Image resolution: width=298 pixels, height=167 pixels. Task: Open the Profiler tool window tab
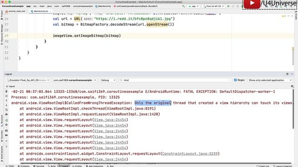pos(77,166)
